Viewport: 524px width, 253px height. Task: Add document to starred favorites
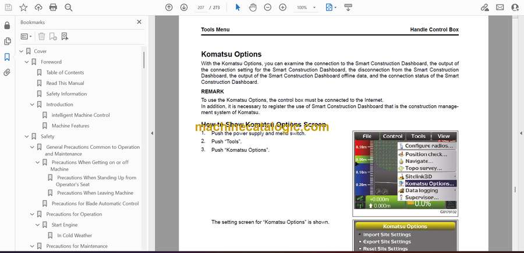[x=23, y=8]
